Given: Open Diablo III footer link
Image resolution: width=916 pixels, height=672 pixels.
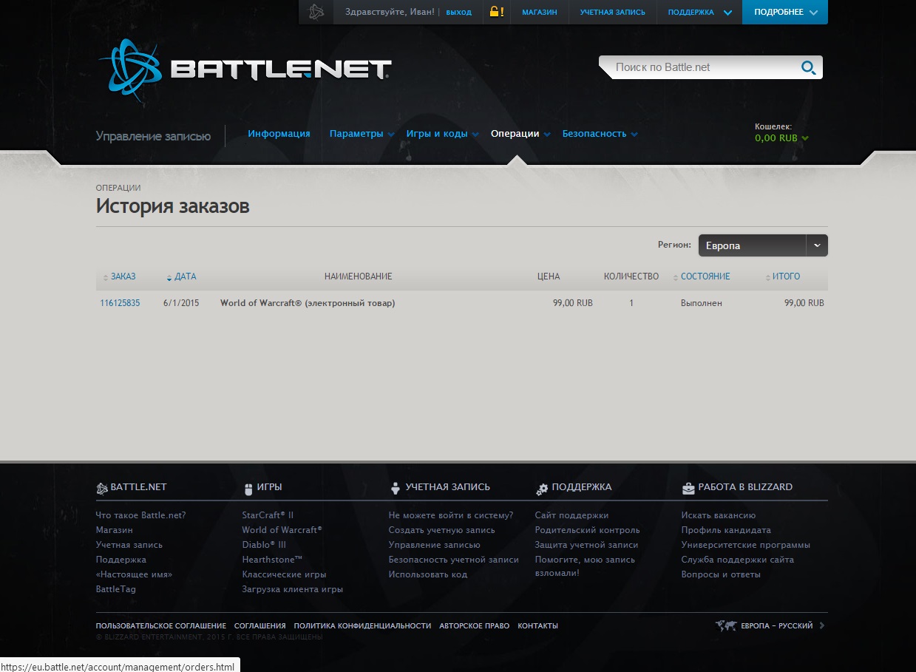Looking at the screenshot, I should pyautogui.click(x=264, y=545).
